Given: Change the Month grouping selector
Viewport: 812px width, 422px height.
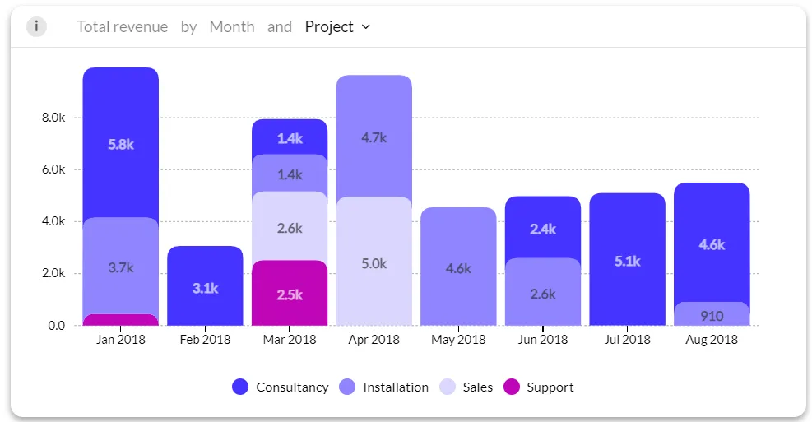Looking at the screenshot, I should click(x=232, y=26).
